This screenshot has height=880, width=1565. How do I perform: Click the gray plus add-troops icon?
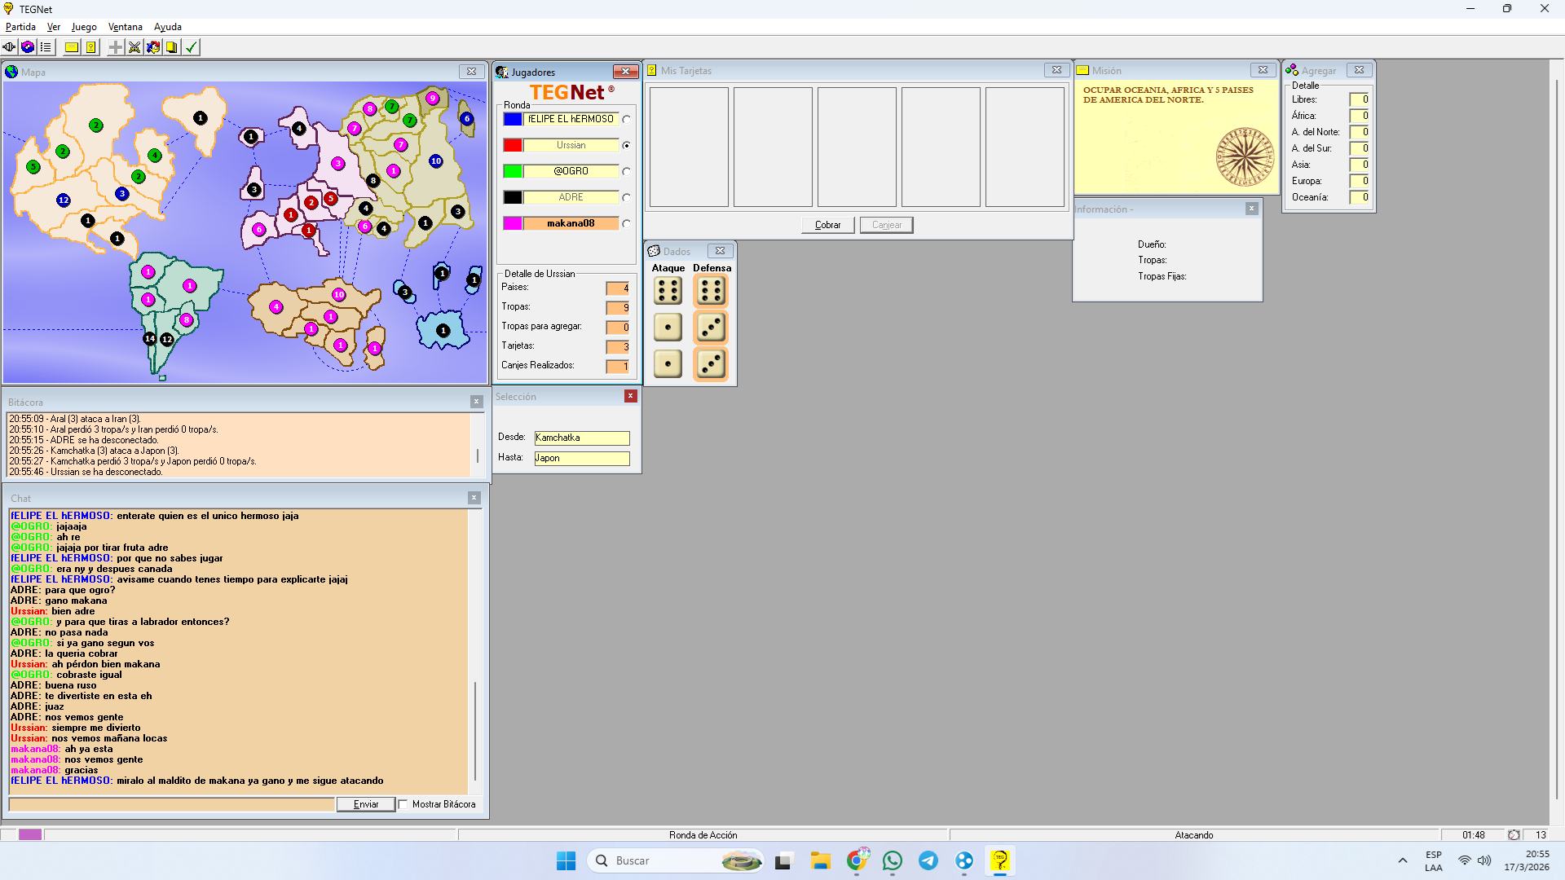[116, 47]
